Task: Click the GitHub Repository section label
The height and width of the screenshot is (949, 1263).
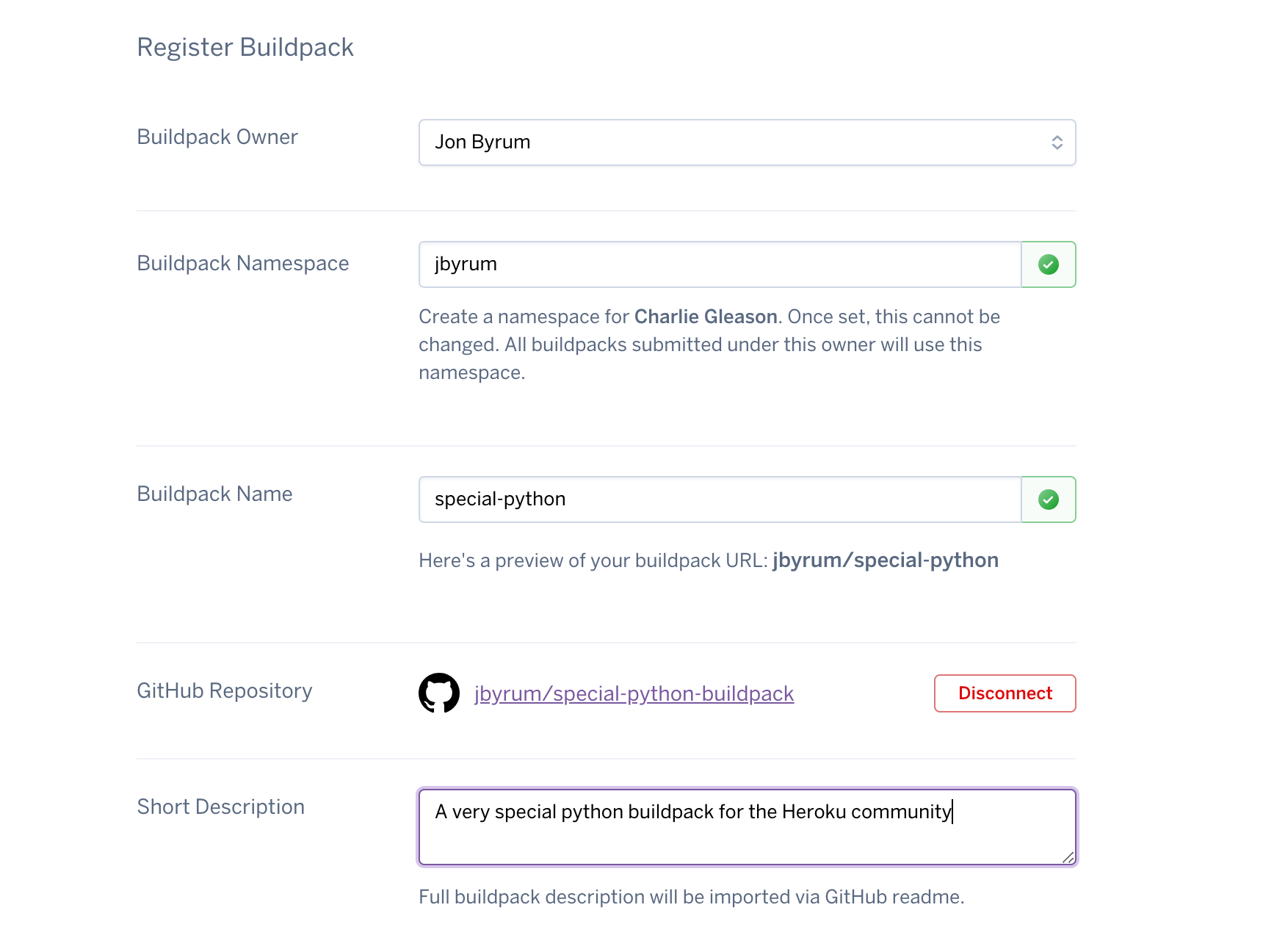Action: click(x=225, y=690)
